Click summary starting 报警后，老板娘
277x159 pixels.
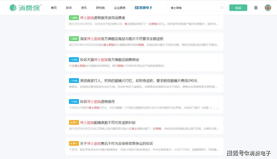(x=143, y=87)
